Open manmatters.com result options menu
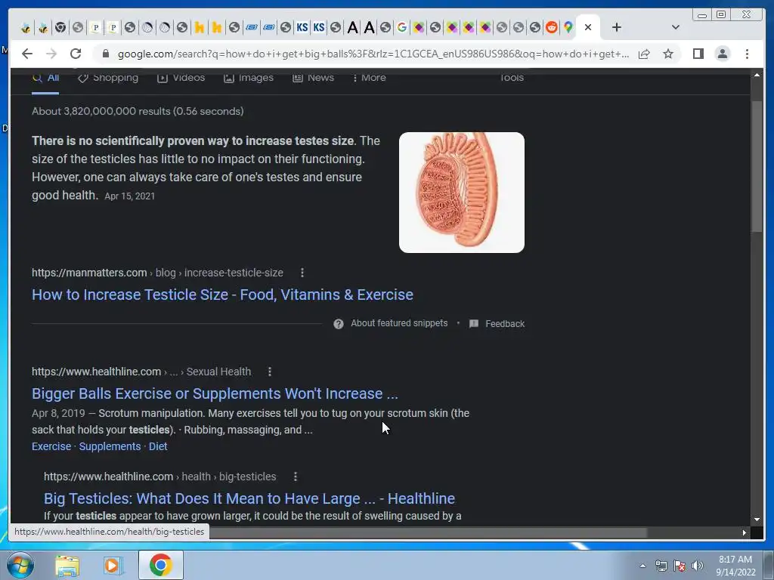This screenshot has height=580, width=774. (x=302, y=273)
